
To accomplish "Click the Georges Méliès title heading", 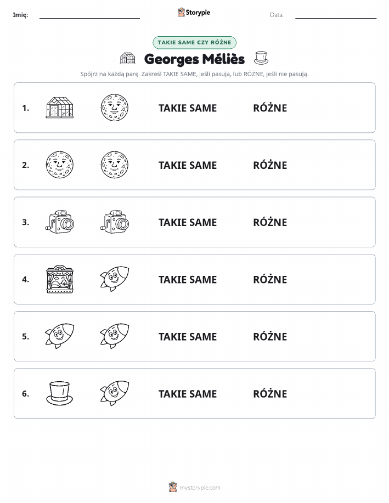I will point(194,59).
